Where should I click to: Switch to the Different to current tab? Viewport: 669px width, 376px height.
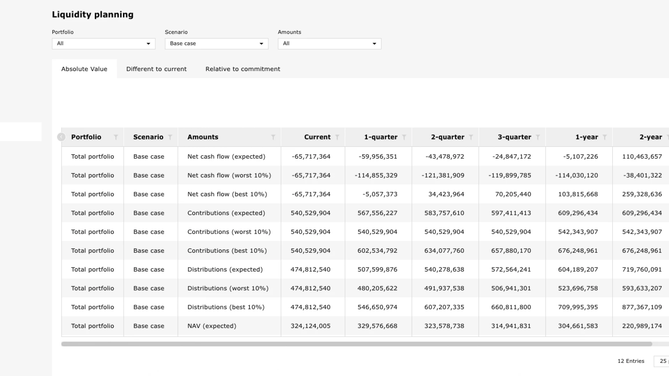point(156,69)
